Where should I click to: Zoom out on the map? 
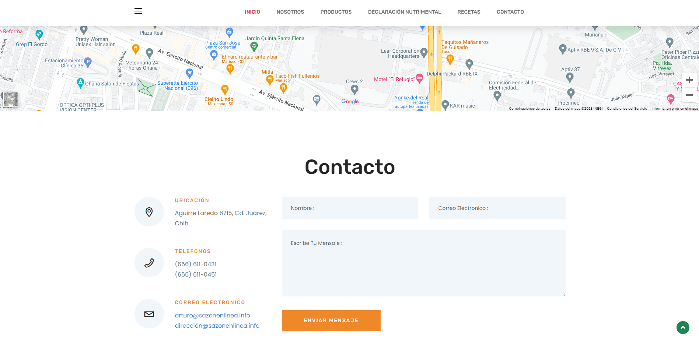(689, 95)
